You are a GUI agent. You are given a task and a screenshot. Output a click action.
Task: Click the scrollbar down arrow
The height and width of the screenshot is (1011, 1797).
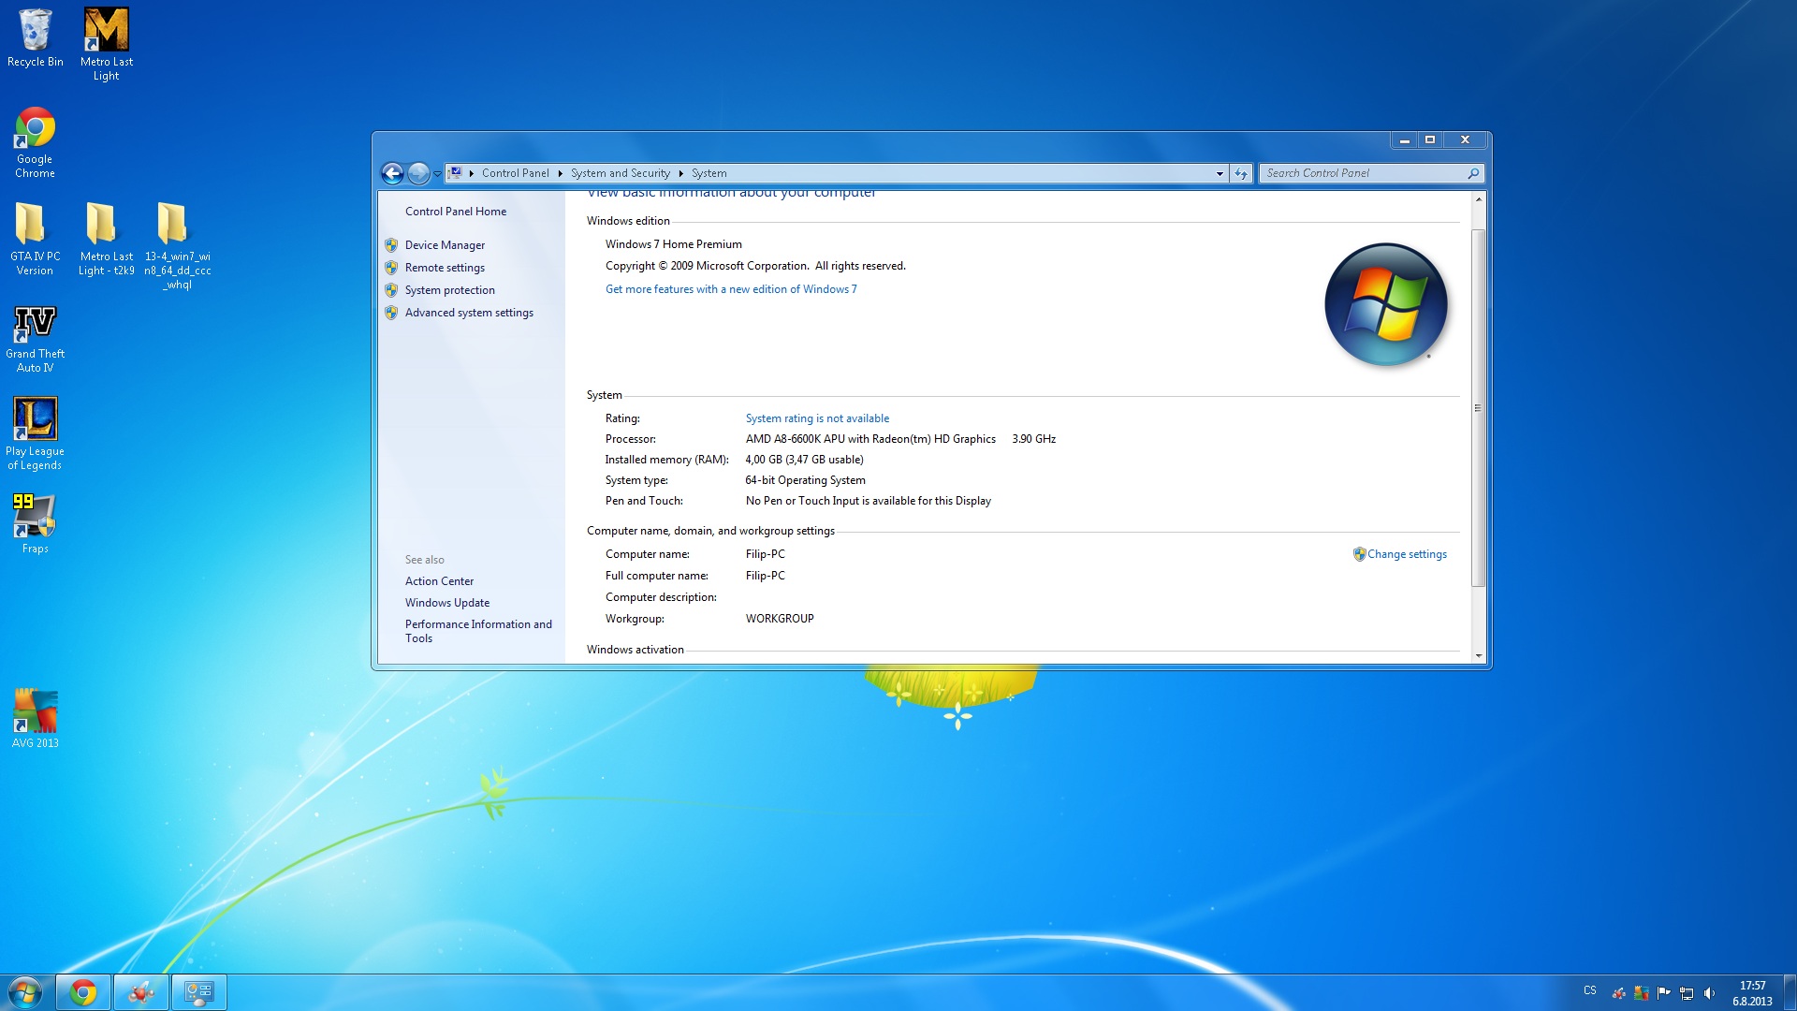(x=1479, y=655)
